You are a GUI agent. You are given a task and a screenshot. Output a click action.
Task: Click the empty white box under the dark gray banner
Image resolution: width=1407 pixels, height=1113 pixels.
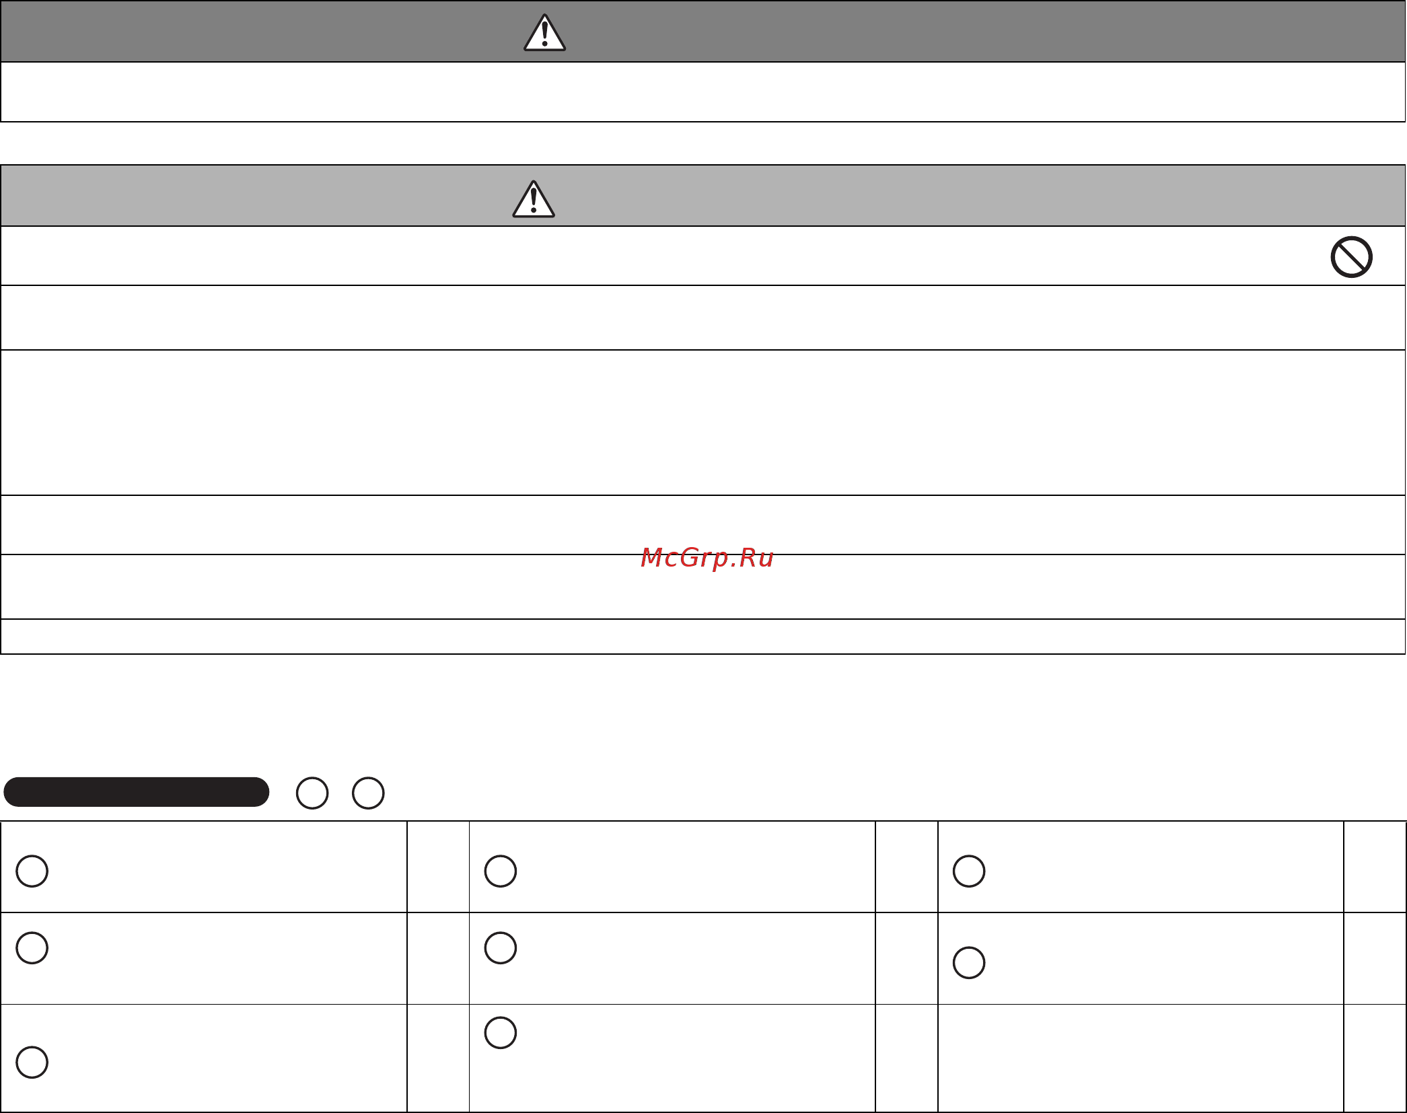[703, 92]
